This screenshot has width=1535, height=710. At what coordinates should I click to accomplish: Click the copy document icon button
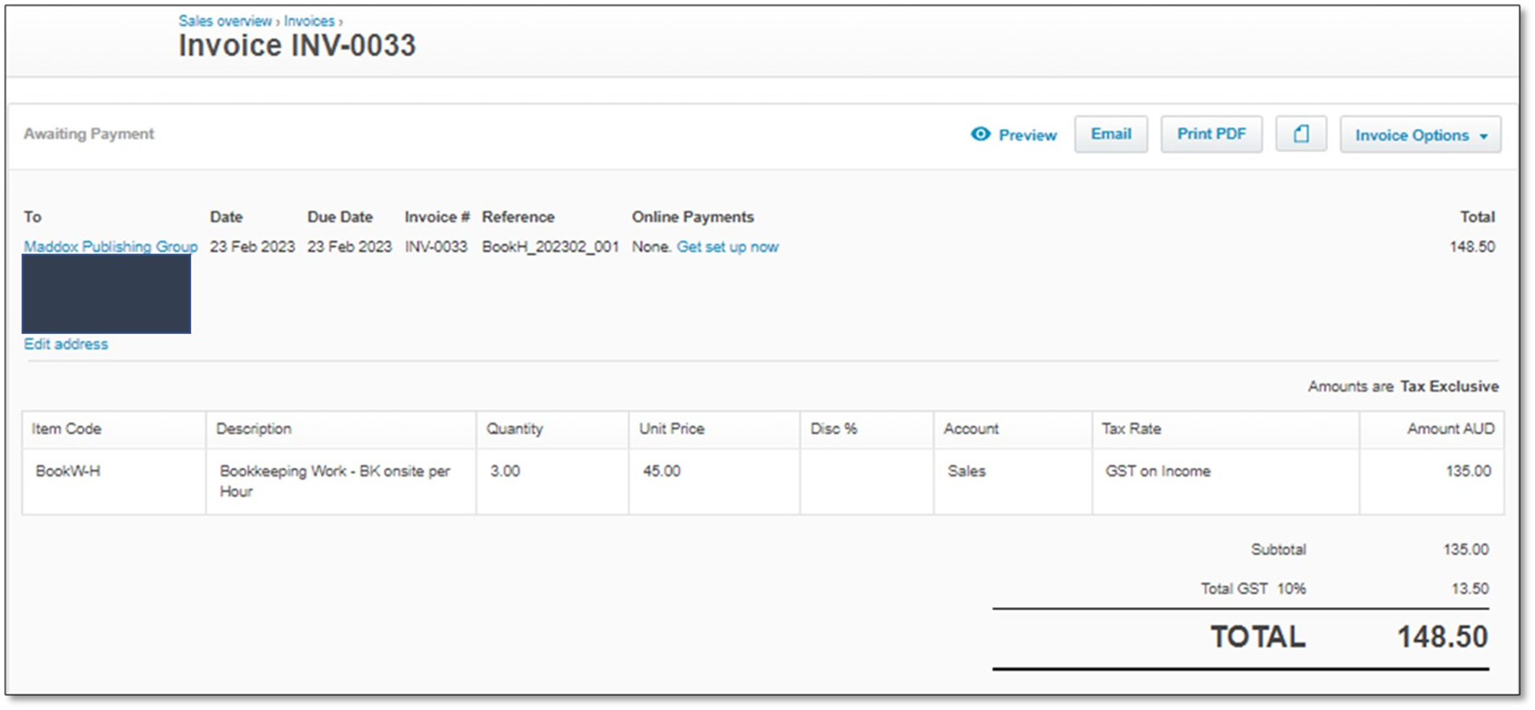click(x=1301, y=134)
